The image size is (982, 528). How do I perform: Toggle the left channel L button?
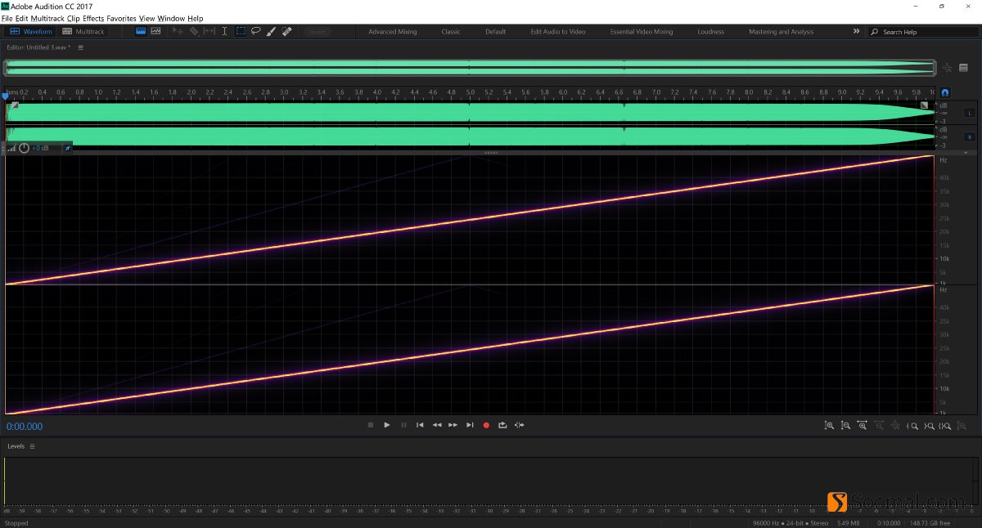pyautogui.click(x=970, y=113)
